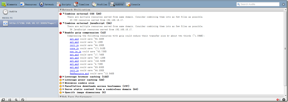Open the settings gear icon
This screenshot has width=288, height=102.
[x=284, y=100]
